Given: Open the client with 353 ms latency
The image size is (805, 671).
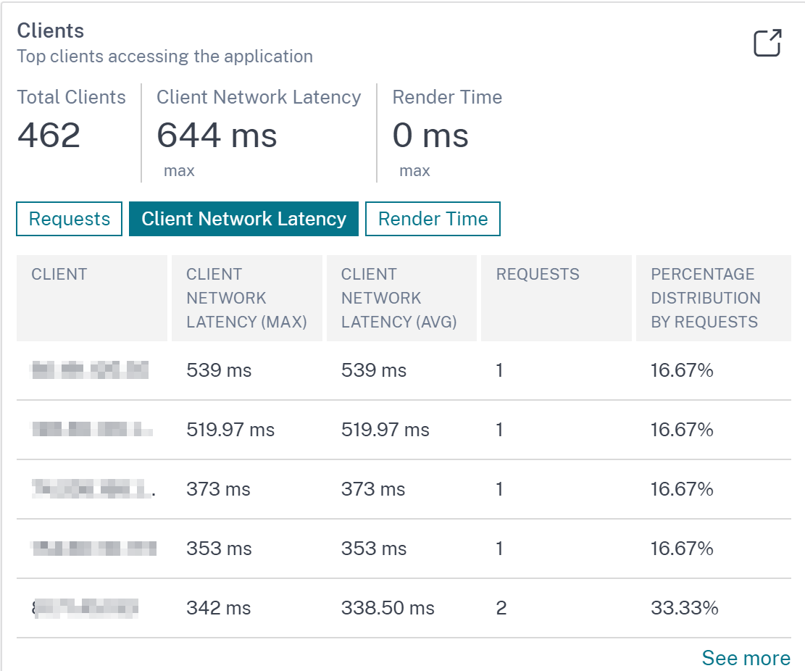Looking at the screenshot, I should pos(94,549).
